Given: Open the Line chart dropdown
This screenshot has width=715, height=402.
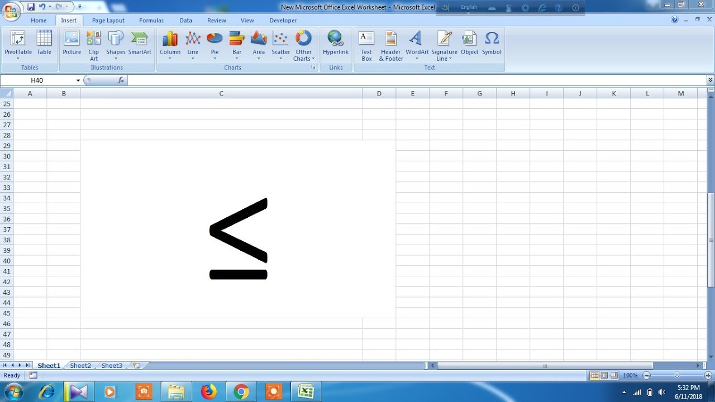Looking at the screenshot, I should (193, 45).
